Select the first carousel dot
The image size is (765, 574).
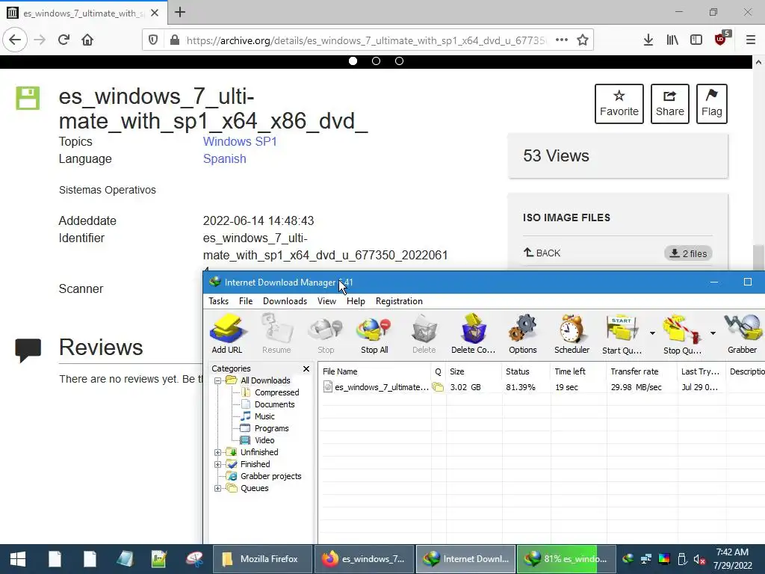click(x=353, y=61)
